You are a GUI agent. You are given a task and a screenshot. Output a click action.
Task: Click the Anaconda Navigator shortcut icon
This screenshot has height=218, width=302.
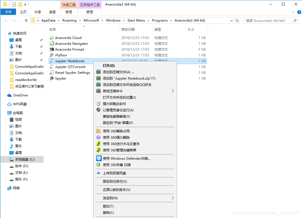(51, 44)
